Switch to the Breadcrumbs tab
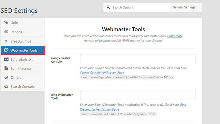The width and height of the screenshot is (220, 124). click(x=22, y=41)
